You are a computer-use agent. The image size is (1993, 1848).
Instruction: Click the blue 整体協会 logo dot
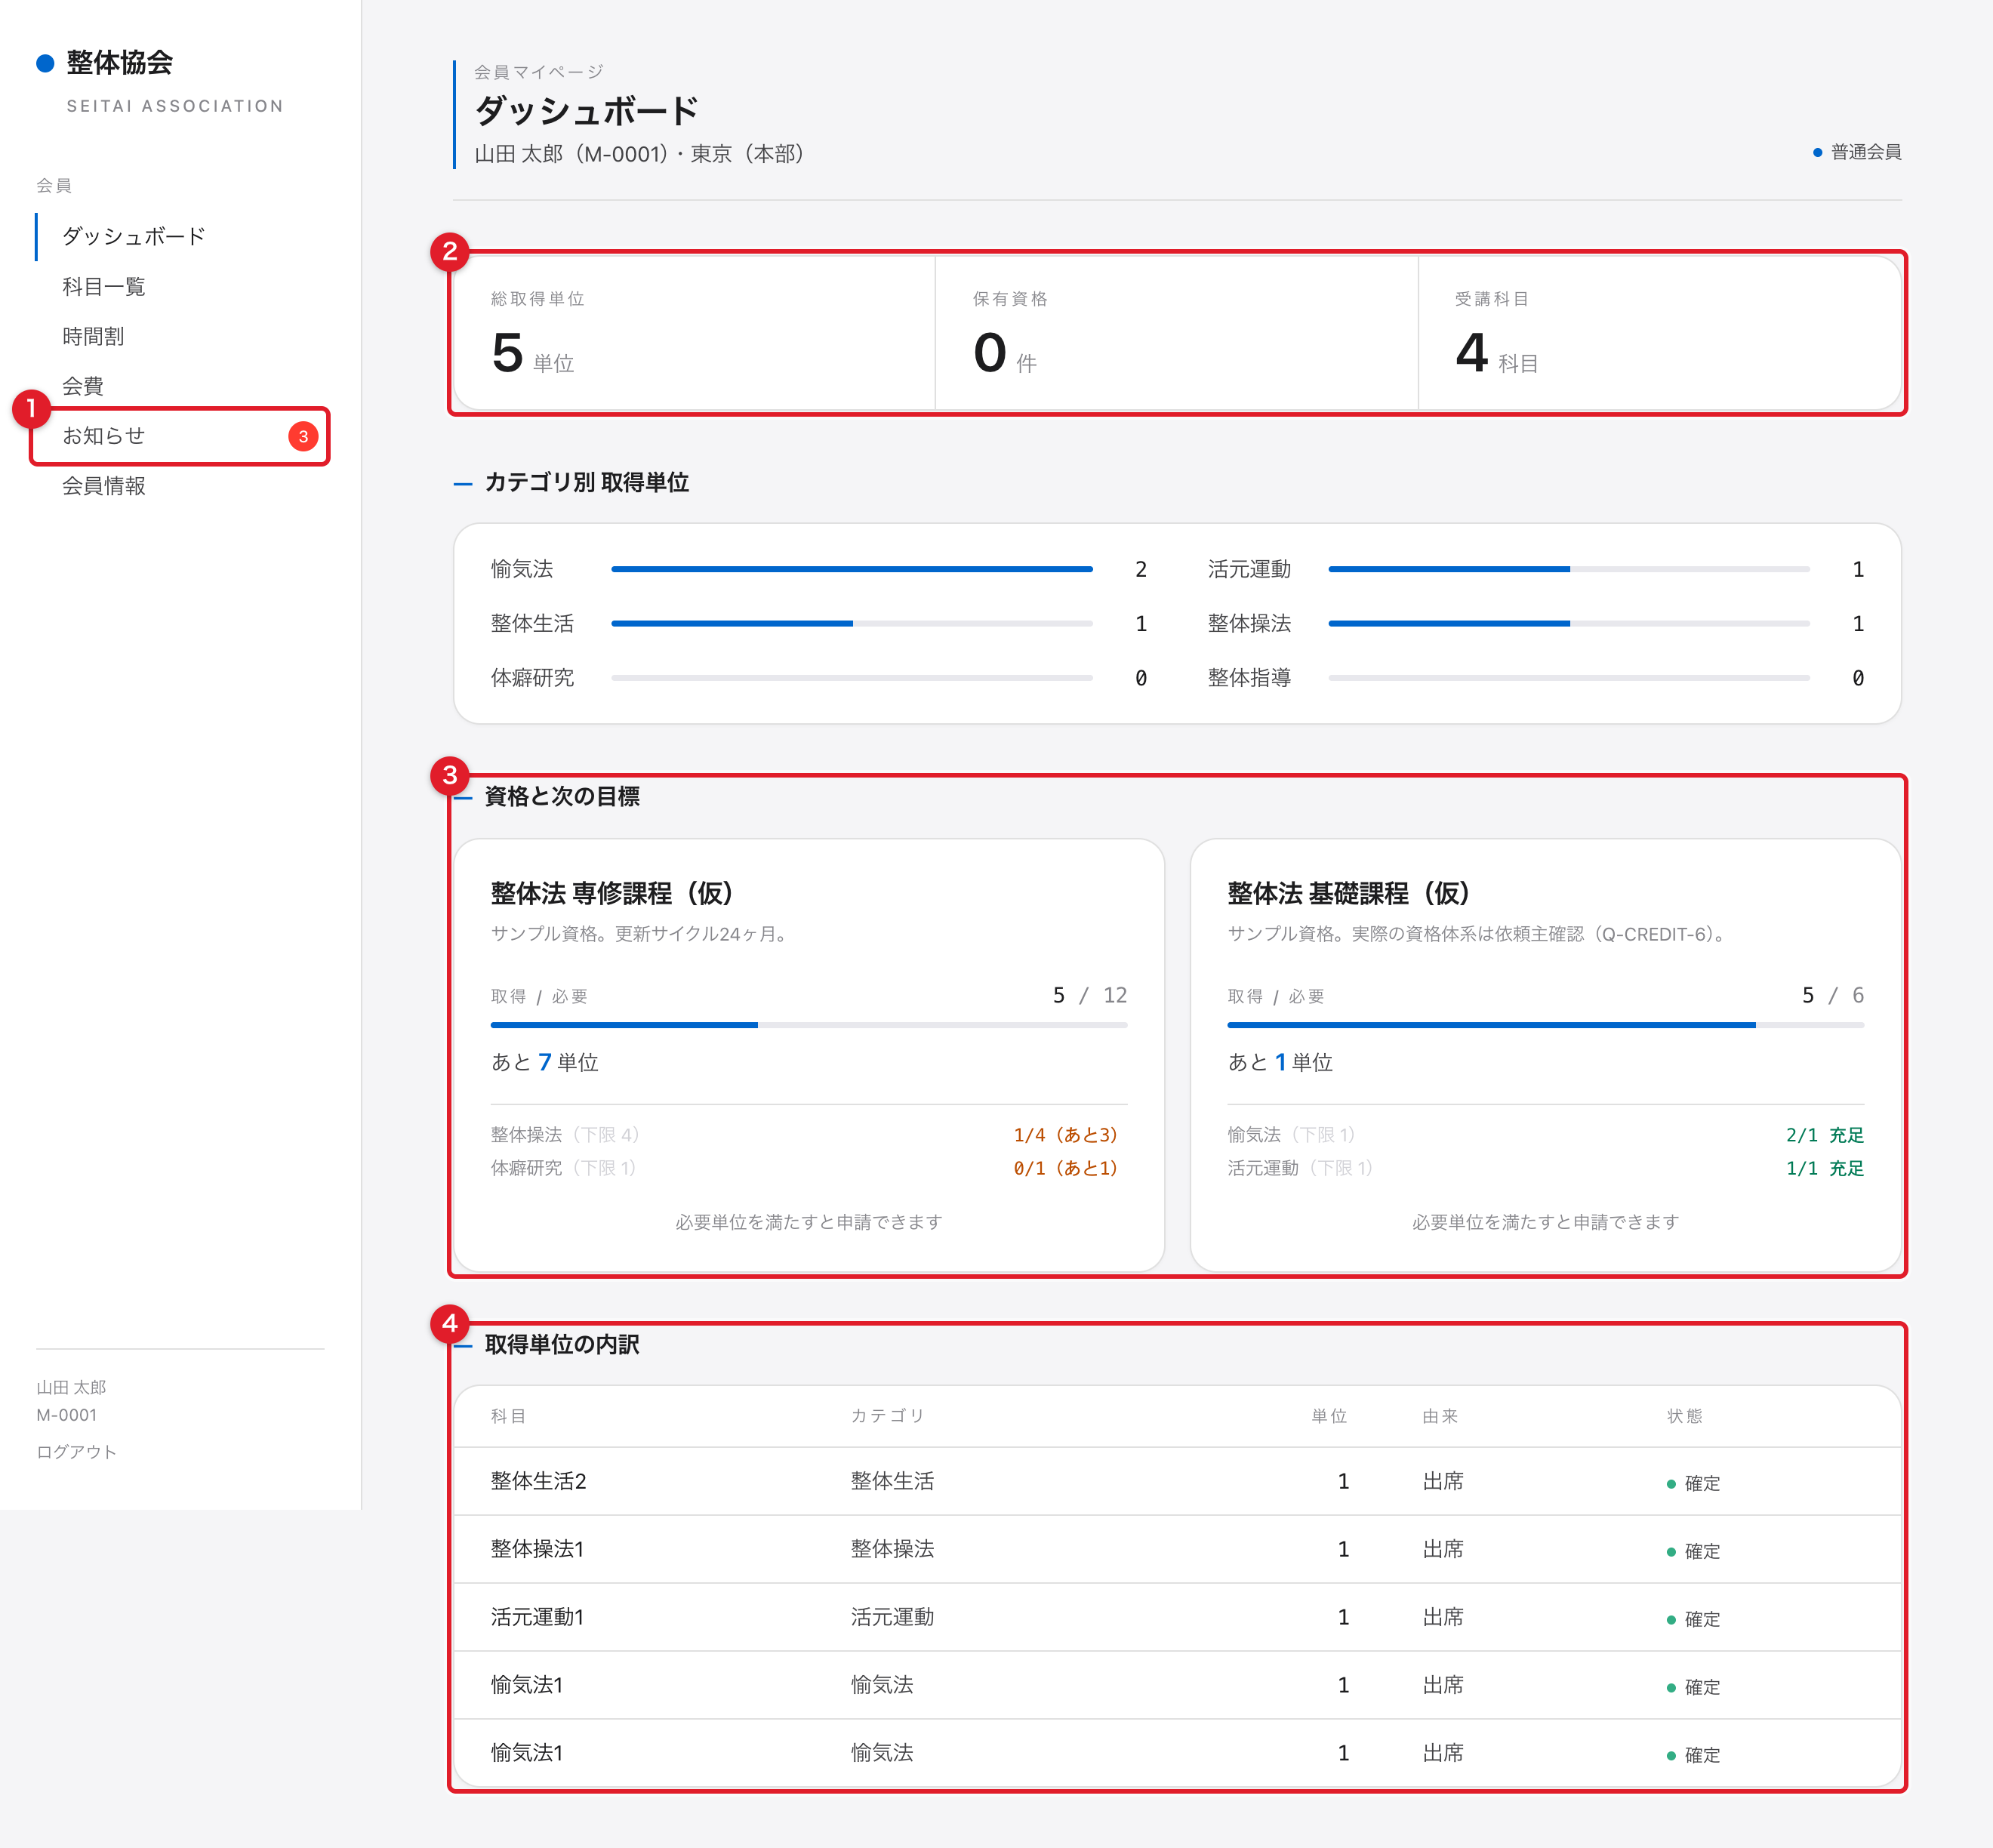coord(45,63)
